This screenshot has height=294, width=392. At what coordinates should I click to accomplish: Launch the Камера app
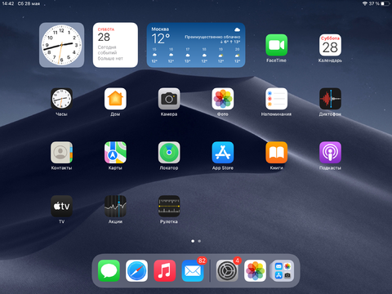click(169, 99)
